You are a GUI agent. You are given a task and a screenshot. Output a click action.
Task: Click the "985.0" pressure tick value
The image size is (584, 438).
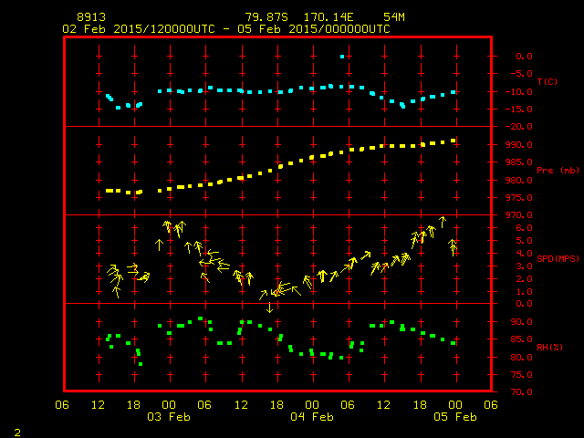(519, 162)
